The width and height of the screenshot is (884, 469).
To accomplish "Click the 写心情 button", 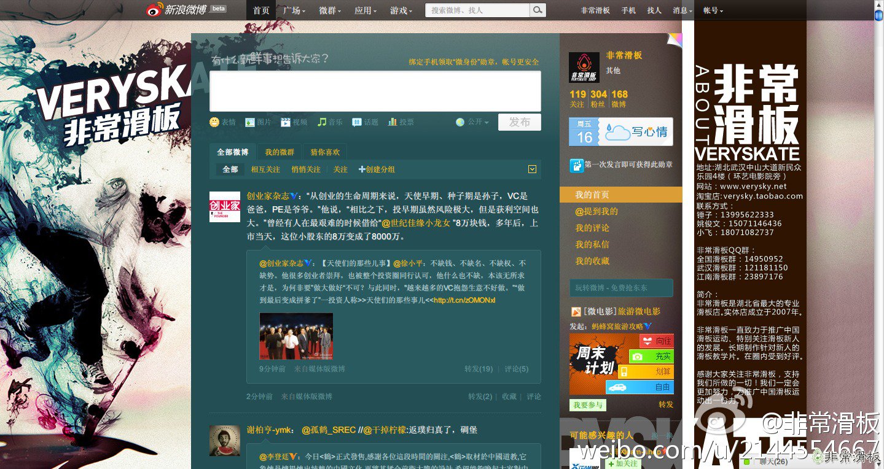I will (635, 132).
